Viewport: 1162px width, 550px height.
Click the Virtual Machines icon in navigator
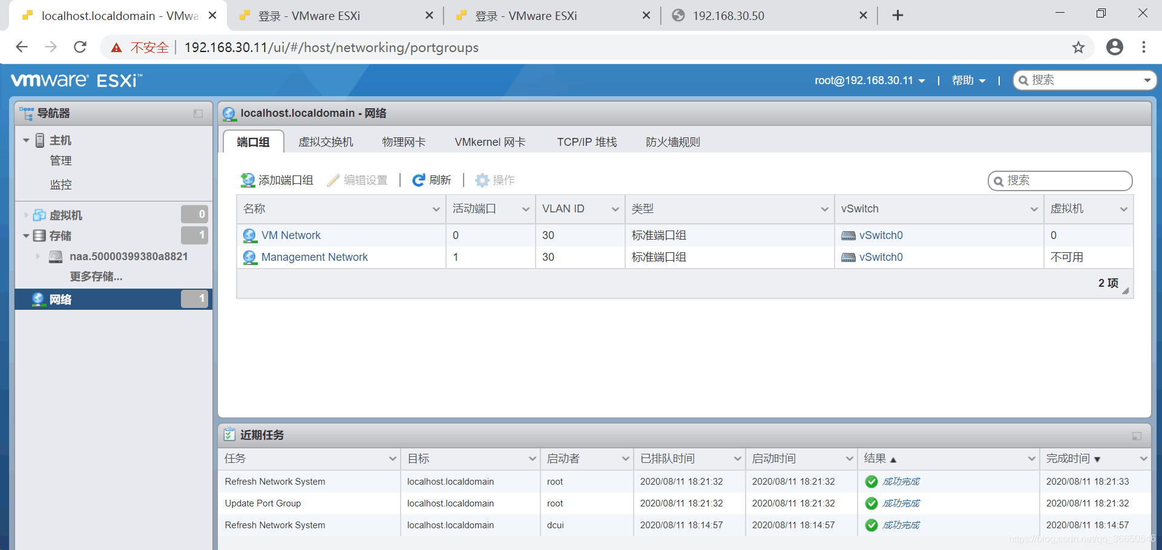39,215
